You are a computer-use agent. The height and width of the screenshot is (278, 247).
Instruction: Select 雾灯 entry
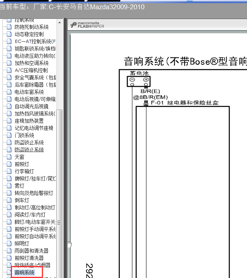coord(19,186)
